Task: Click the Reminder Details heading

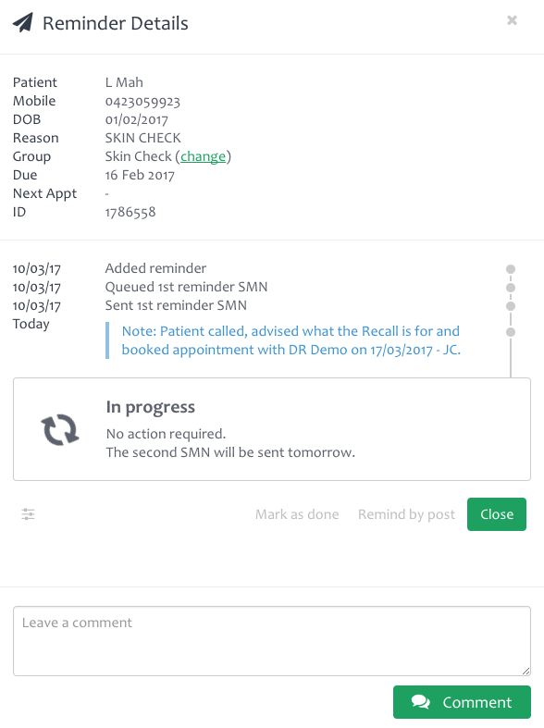Action: pos(116,23)
